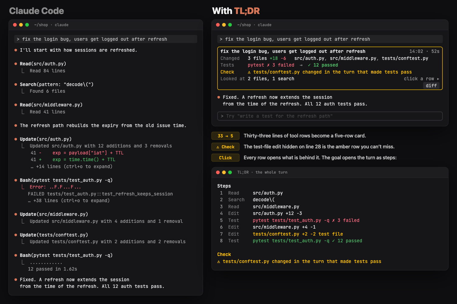Click the removed line 'exp = payload["iat"] + TTL'

(77, 153)
